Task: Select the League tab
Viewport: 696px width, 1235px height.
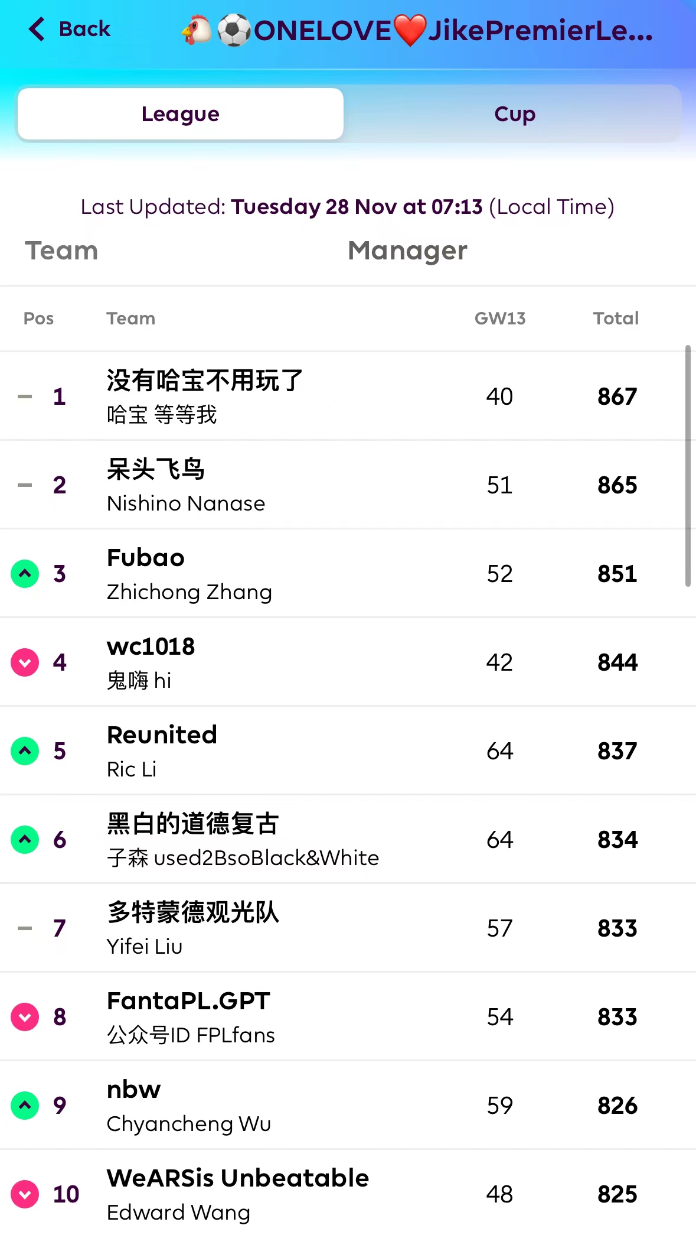Action: tap(181, 114)
